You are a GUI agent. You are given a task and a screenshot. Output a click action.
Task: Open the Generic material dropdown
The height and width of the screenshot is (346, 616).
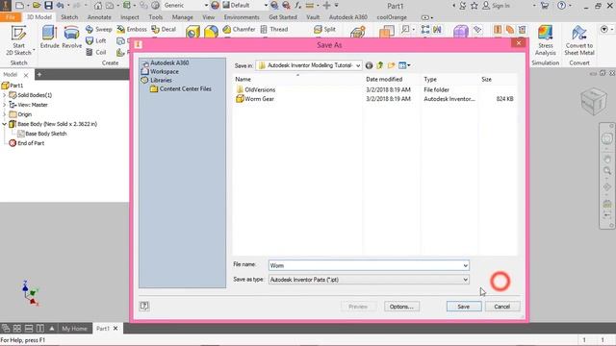tap(206, 6)
